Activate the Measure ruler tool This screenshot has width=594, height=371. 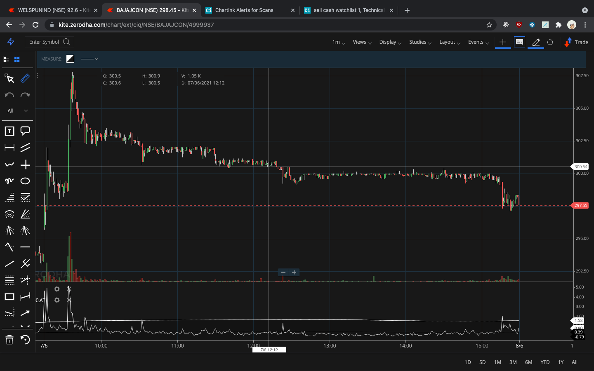(x=25, y=78)
